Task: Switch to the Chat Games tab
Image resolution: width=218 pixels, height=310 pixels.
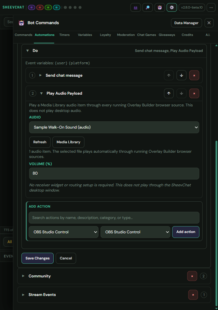Action: (146, 35)
